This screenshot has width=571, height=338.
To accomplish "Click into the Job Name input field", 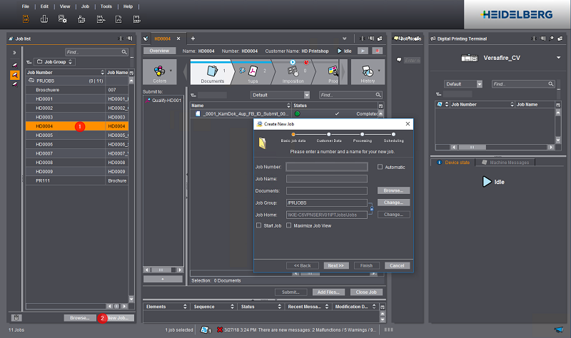I will click(x=327, y=179).
